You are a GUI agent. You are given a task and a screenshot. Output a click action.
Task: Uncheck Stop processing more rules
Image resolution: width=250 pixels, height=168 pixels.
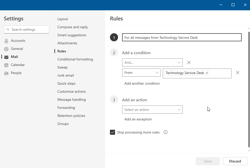[x=112, y=132]
